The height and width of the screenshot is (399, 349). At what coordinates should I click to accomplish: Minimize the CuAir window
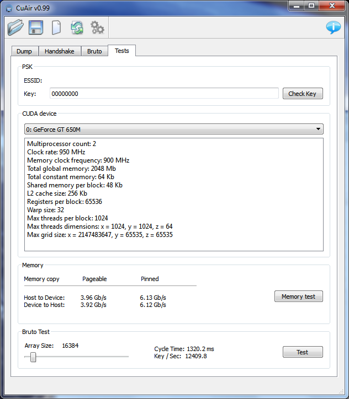(x=297, y=6)
